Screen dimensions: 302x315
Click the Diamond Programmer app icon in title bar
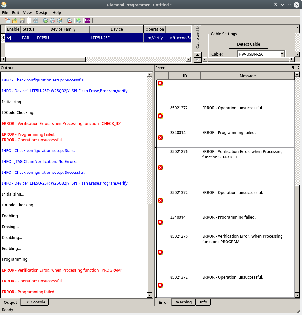4,4
